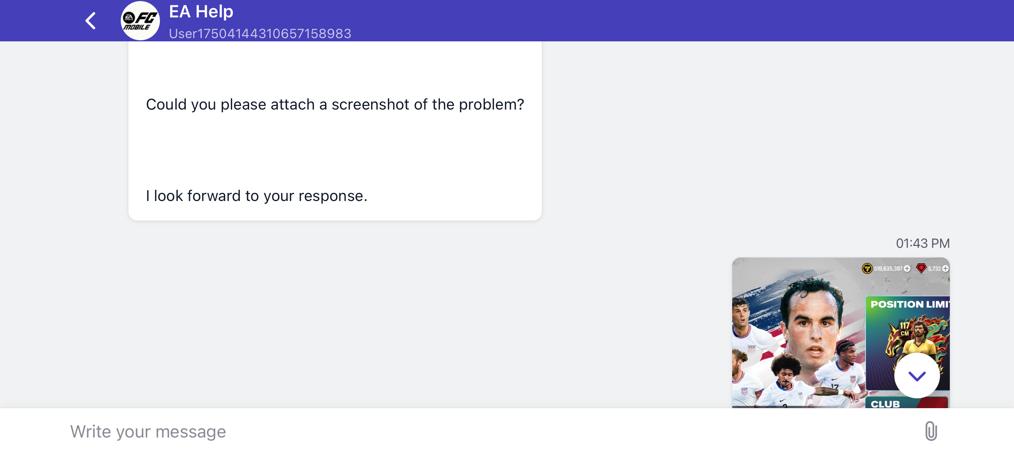Screen dimensions: 1014x468
Task: Tap the EA FC Mobile avatar logo
Action: click(x=140, y=21)
